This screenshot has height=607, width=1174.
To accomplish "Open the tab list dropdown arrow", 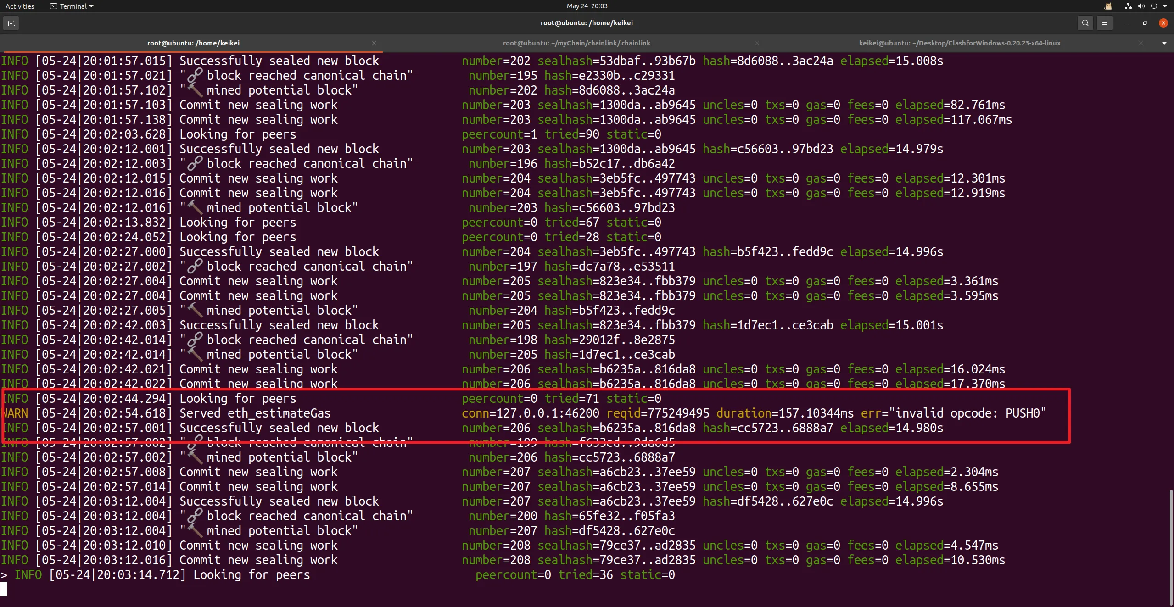I will (x=1164, y=43).
